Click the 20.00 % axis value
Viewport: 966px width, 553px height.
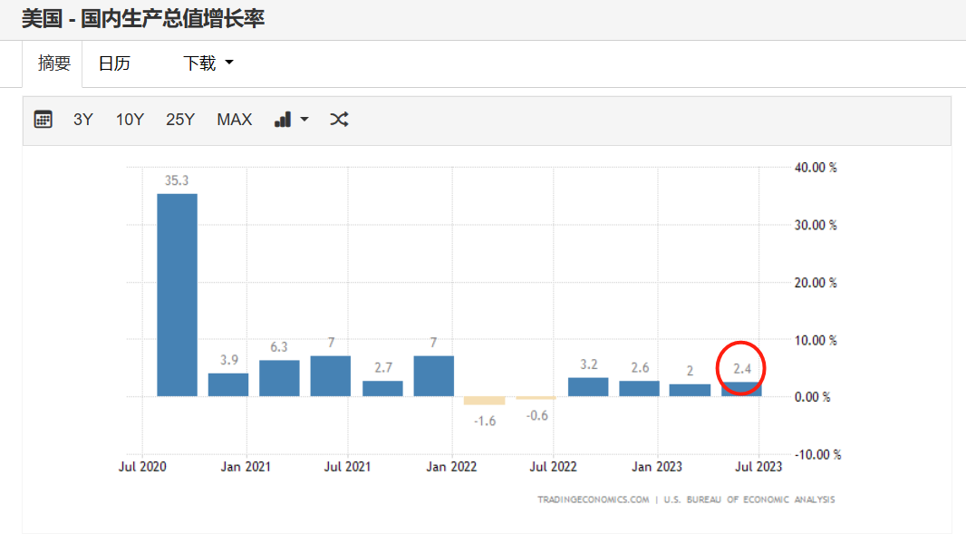[816, 283]
